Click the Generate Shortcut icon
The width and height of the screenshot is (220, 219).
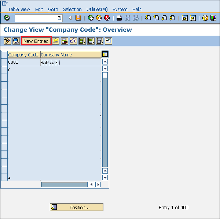[x=193, y=18]
